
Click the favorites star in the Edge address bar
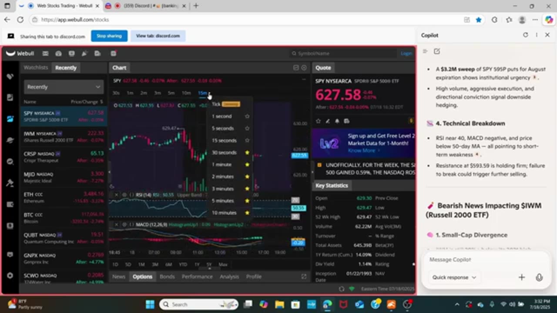[x=479, y=20]
